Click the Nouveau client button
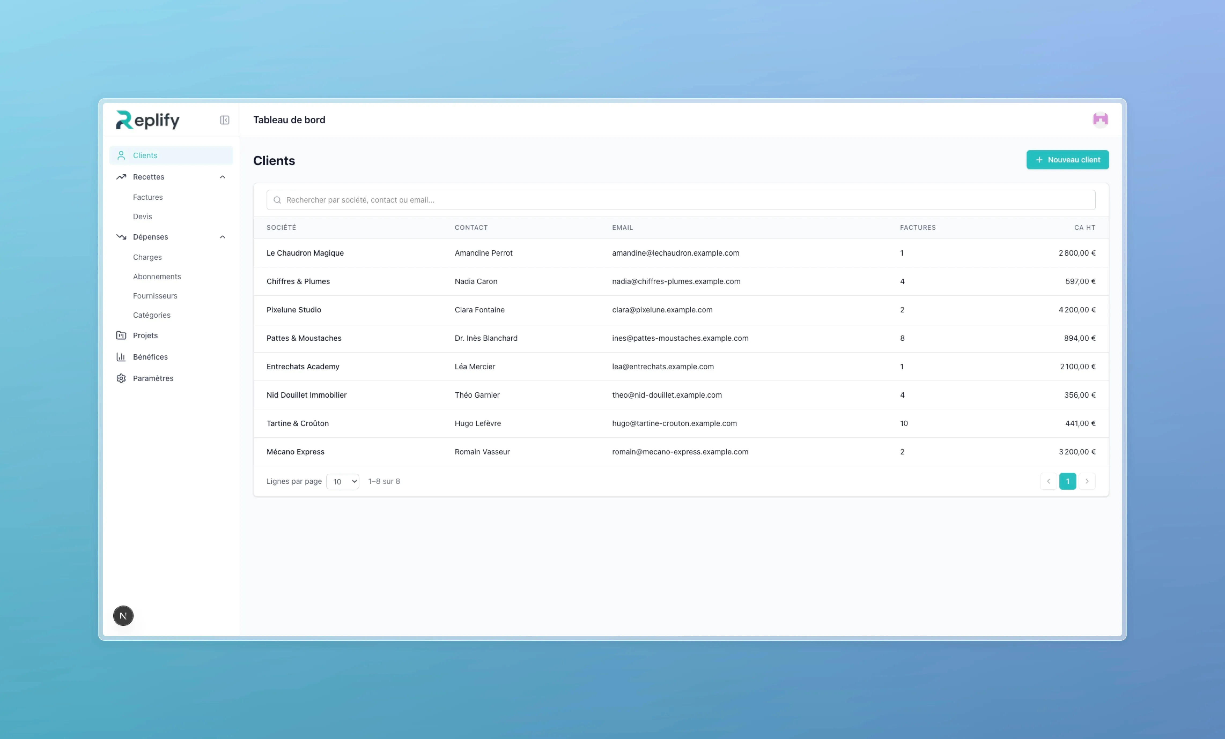This screenshot has height=739, width=1225. coord(1067,160)
